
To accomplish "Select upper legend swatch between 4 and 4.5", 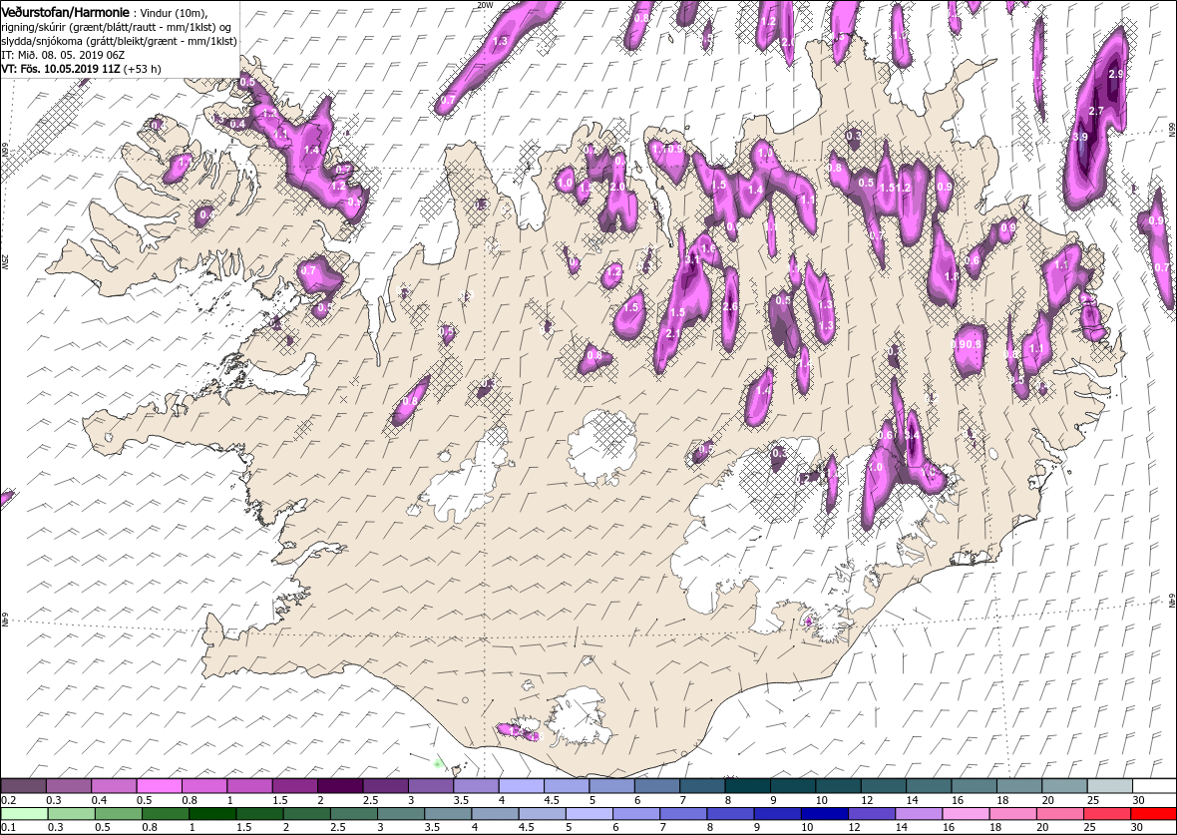I will 521,786.
